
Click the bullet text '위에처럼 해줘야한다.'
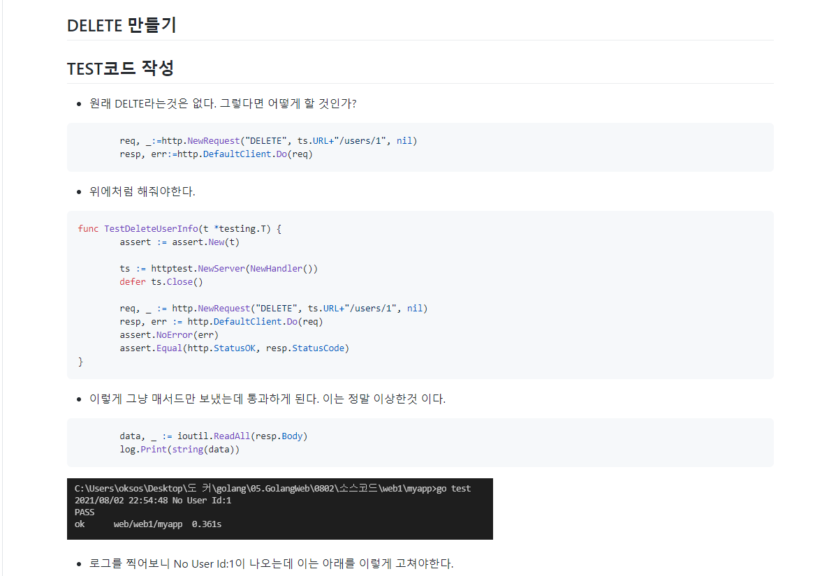click(142, 191)
